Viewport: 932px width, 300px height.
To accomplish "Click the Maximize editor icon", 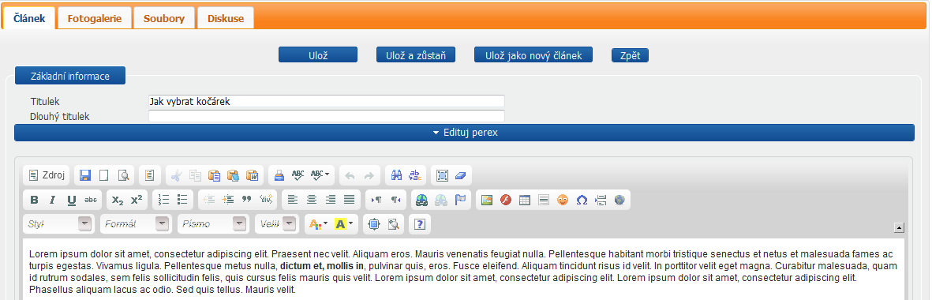I will point(374,224).
